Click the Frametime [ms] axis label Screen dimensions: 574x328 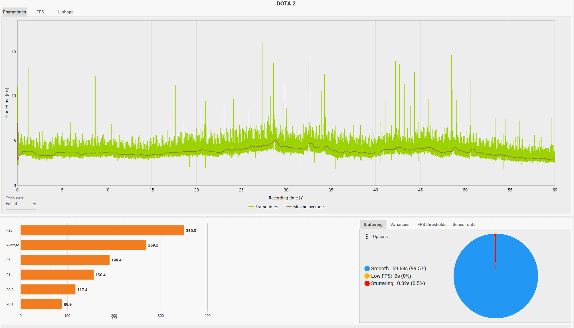[x=7, y=103]
